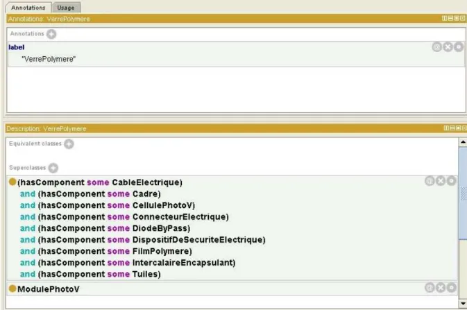Viewport: 467px width, 310px height.
Task: Select the "VerrePolymere" label value
Action: coord(49,59)
